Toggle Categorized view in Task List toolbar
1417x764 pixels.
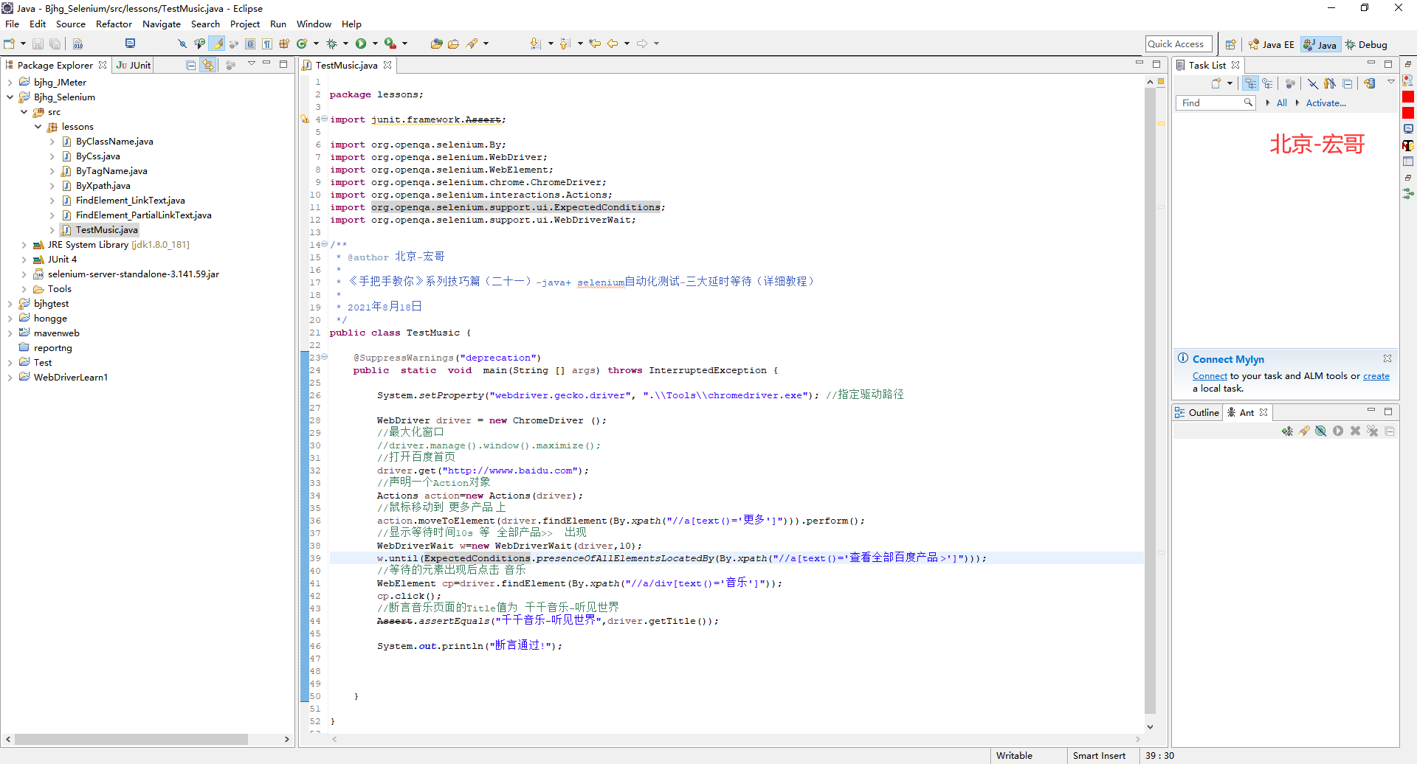1250,83
